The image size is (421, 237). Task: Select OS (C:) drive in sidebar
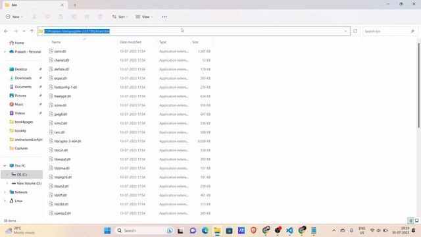click(22, 174)
